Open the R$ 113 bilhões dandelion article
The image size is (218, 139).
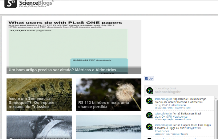109,94
